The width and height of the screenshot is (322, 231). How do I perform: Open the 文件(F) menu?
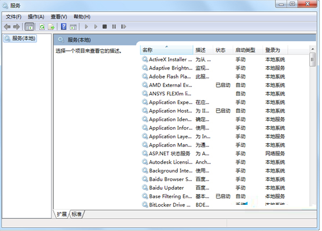(x=13, y=17)
